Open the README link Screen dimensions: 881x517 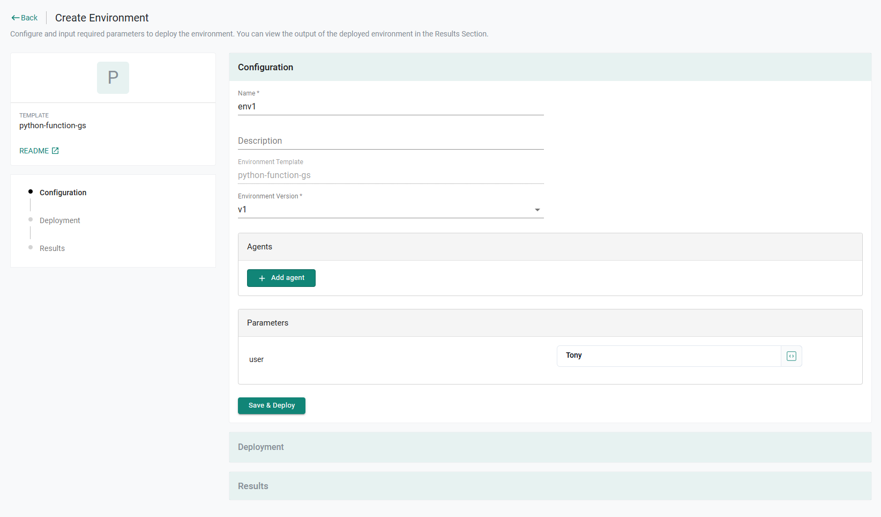tap(34, 151)
